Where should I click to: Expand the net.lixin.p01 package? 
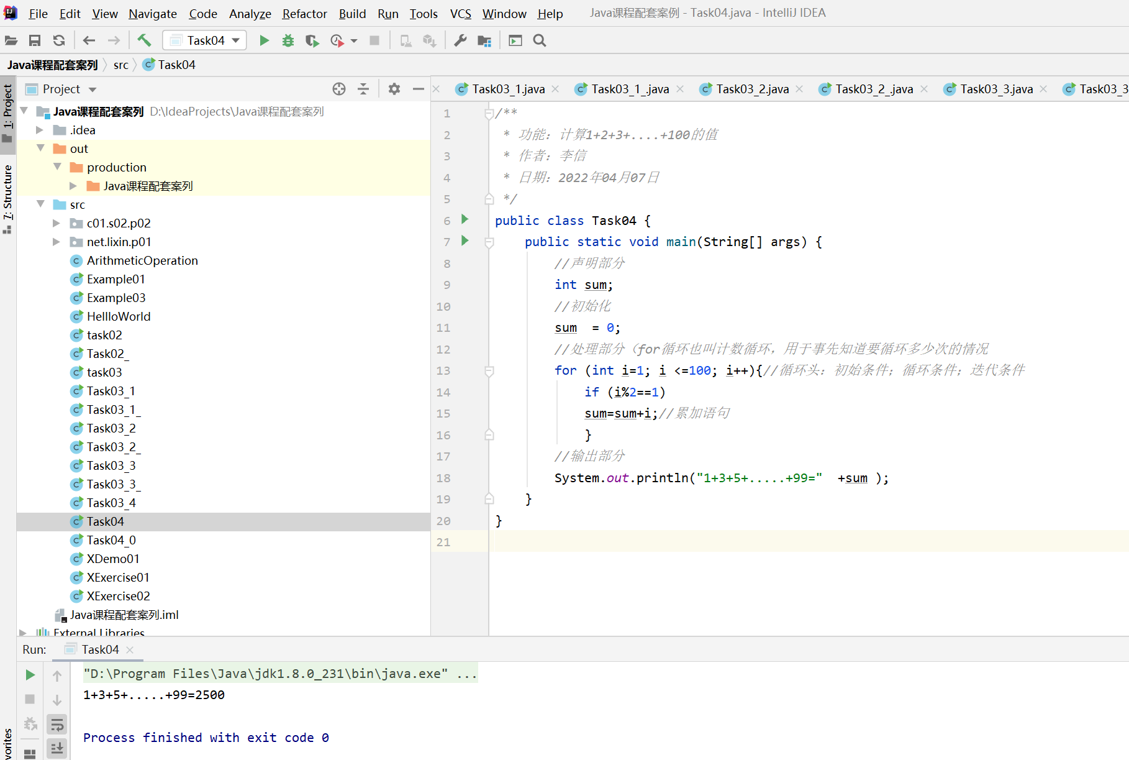pos(57,242)
